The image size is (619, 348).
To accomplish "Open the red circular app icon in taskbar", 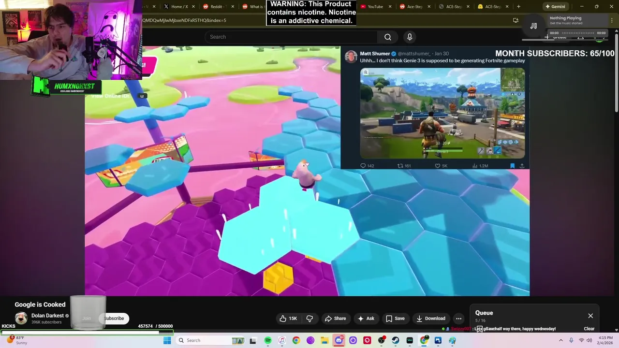I will [367, 340].
